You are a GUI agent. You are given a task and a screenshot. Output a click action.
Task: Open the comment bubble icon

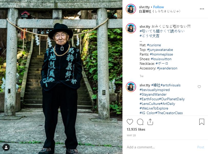(140, 122)
